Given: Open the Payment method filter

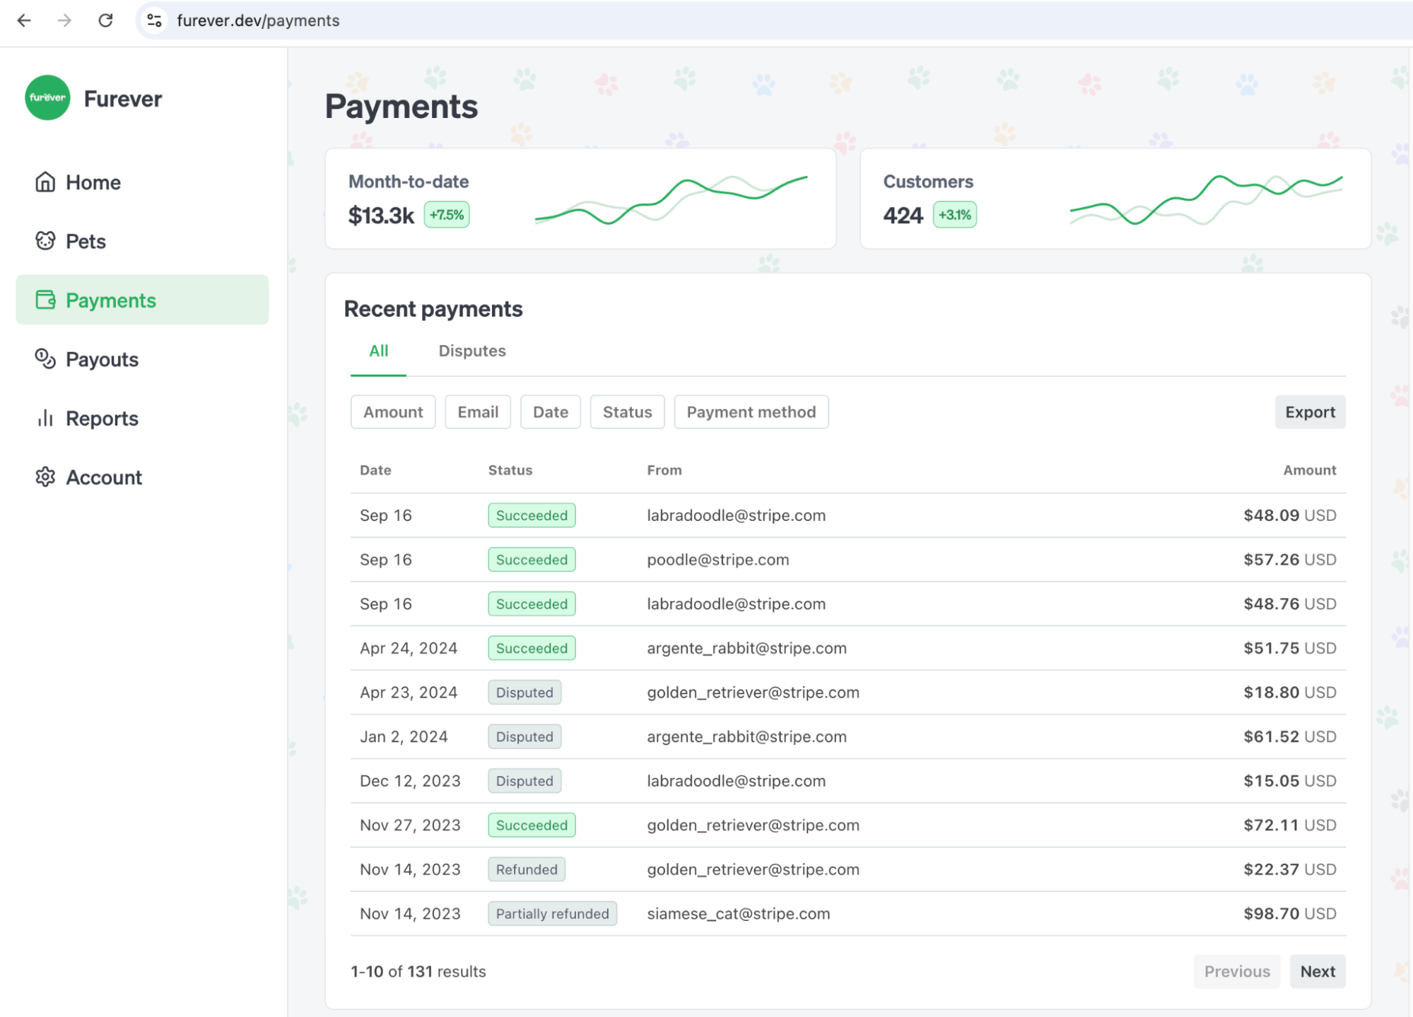Looking at the screenshot, I should [x=751, y=412].
